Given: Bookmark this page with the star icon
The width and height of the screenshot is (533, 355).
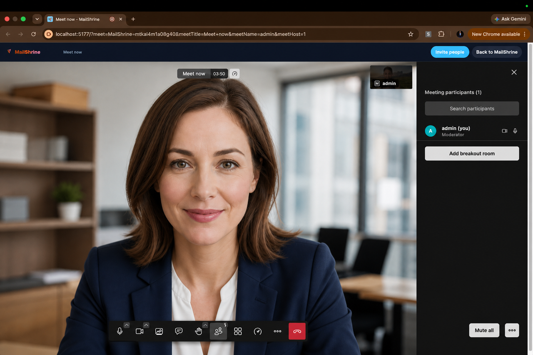Looking at the screenshot, I should [x=411, y=34].
